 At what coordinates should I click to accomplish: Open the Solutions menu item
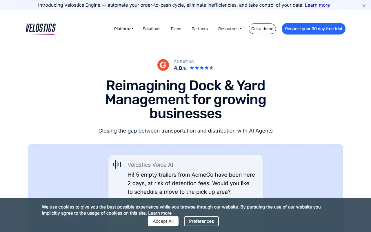click(152, 29)
